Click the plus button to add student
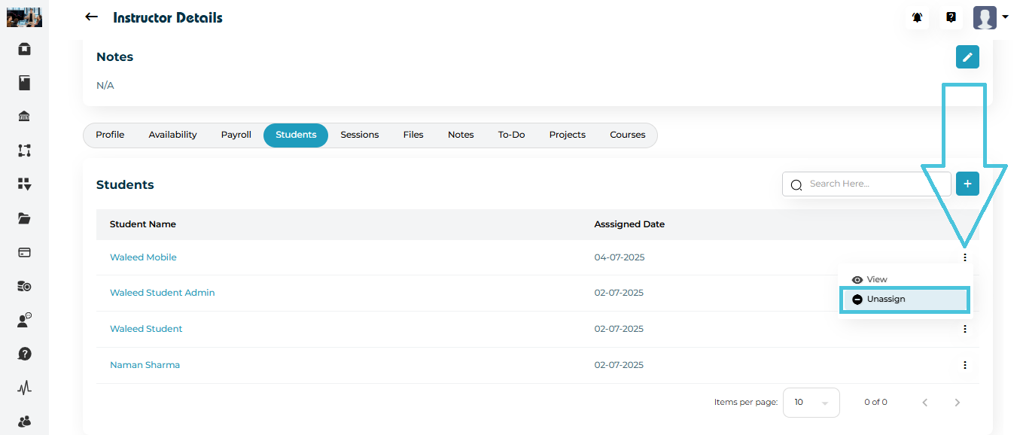Viewport: 1023px width, 435px height. (x=967, y=184)
